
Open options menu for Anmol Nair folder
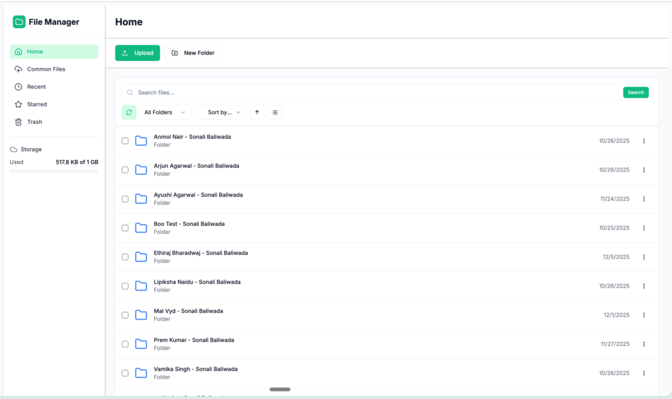[x=644, y=141]
